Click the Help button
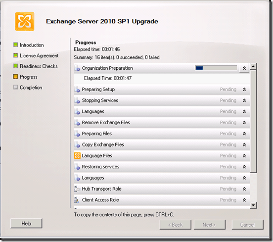This screenshot has height=242, width=273. coord(26,223)
